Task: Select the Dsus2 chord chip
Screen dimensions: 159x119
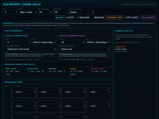Action: tap(17, 71)
